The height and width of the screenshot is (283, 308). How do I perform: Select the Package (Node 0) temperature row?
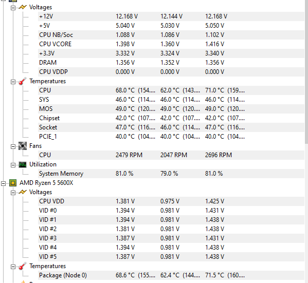171,275
